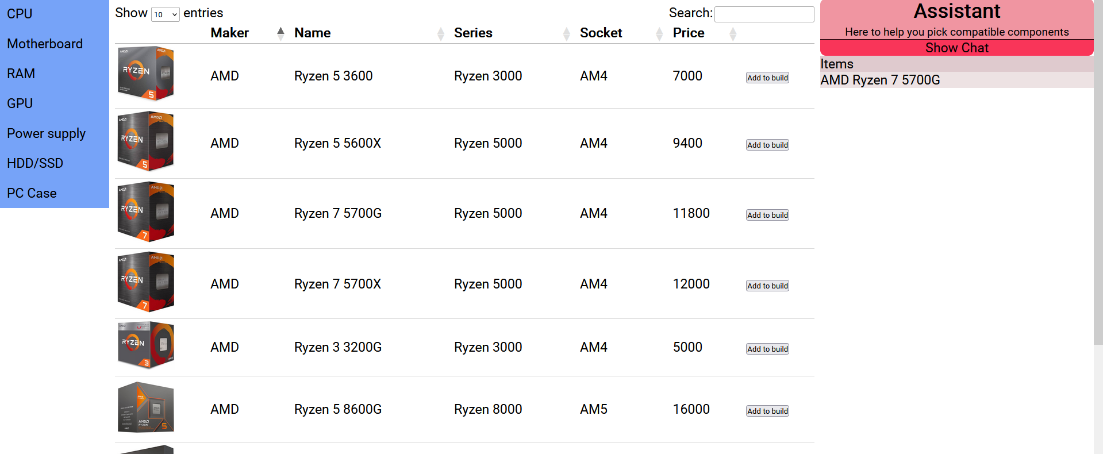Screen dimensions: 1103x454
Task: Click the price 7000 cell
Action: [687, 76]
